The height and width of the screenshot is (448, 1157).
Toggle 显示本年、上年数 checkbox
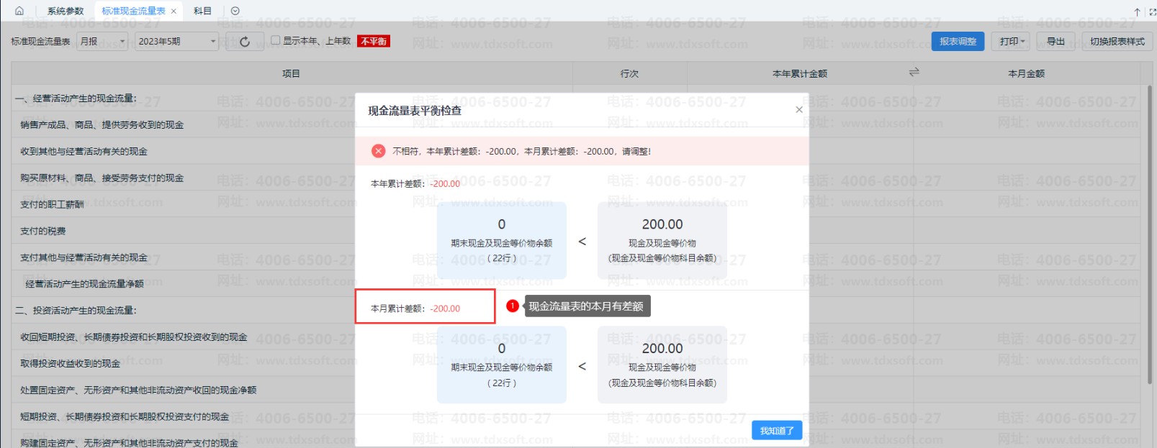pyautogui.click(x=275, y=40)
